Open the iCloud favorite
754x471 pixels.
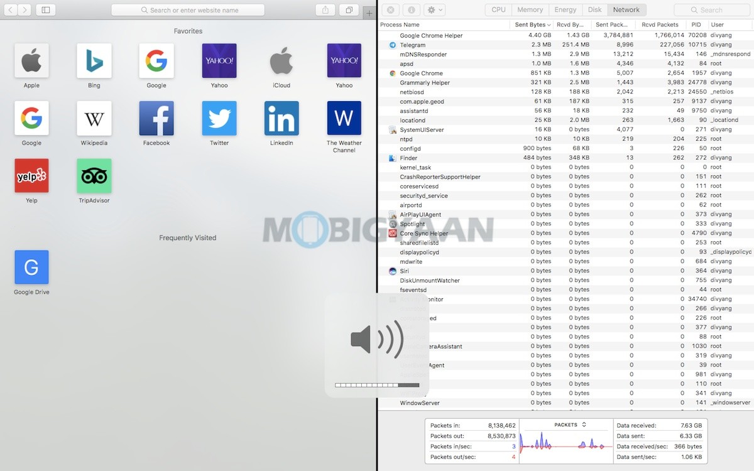[281, 60]
